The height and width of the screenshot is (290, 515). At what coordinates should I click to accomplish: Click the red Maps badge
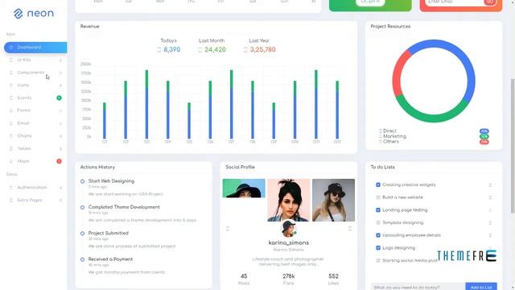[59, 161]
